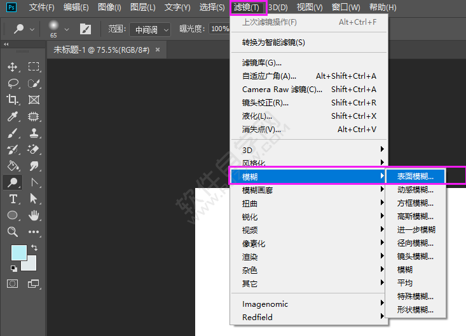Select the Smudge tool
466x336 pixels.
tap(34, 166)
